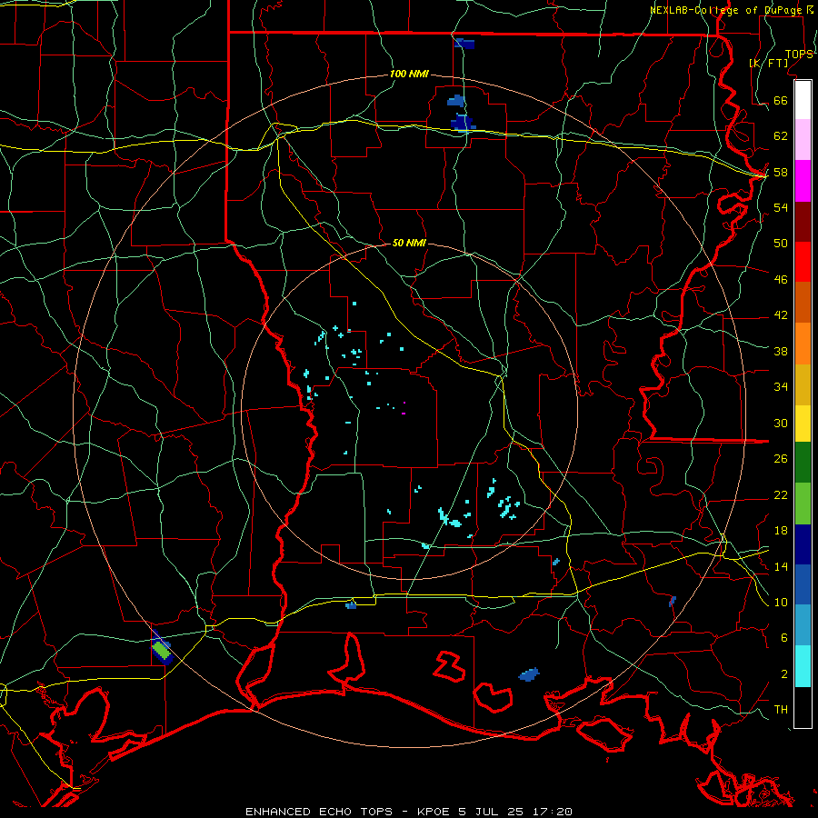The image size is (818, 818).
Task: Click the 50 NMI range ring label
Action: pos(409,243)
